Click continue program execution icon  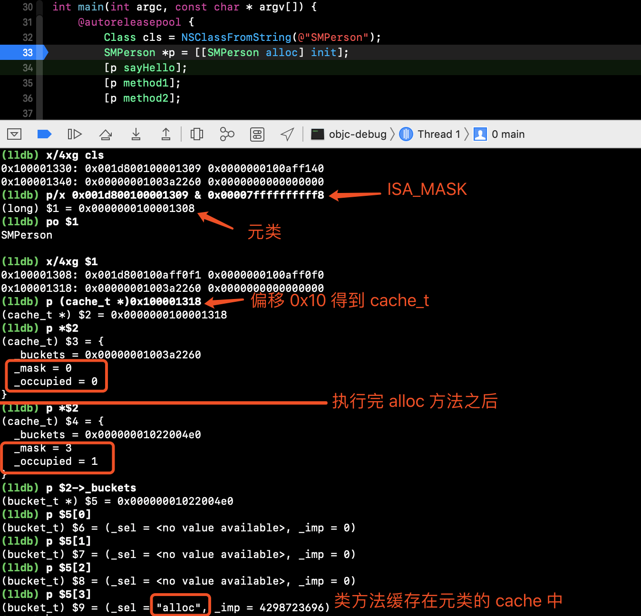(75, 135)
